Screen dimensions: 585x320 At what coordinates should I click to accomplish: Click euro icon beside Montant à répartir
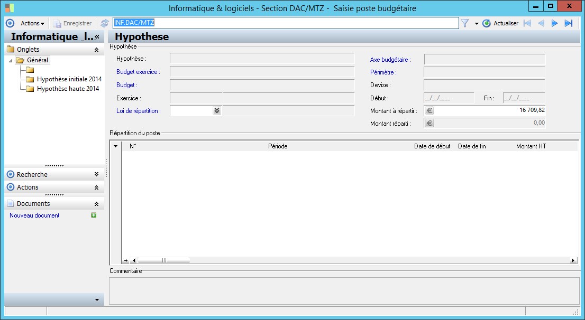[x=429, y=111]
